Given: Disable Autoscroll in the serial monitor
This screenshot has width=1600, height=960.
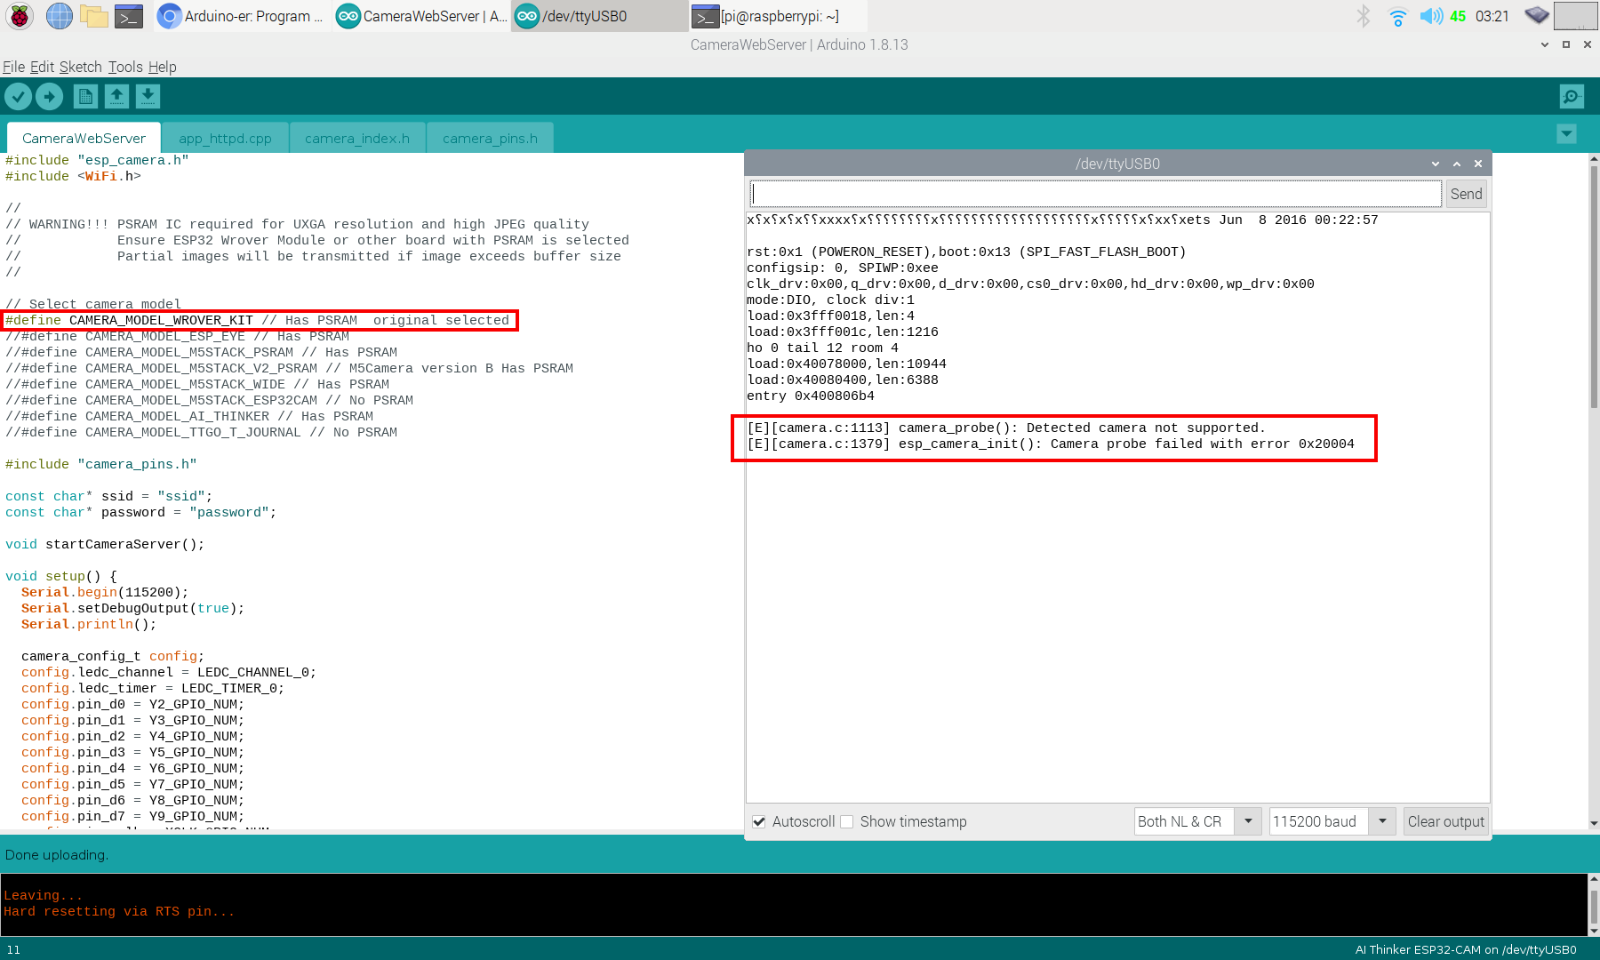Looking at the screenshot, I should [x=759, y=821].
